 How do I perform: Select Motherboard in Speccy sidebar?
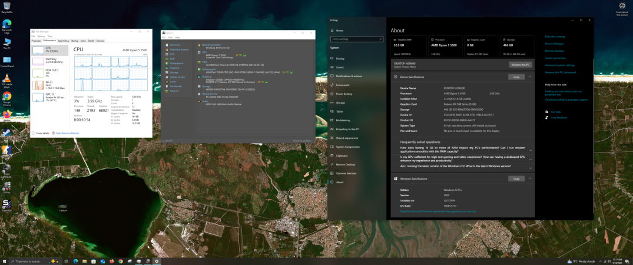pos(174,64)
